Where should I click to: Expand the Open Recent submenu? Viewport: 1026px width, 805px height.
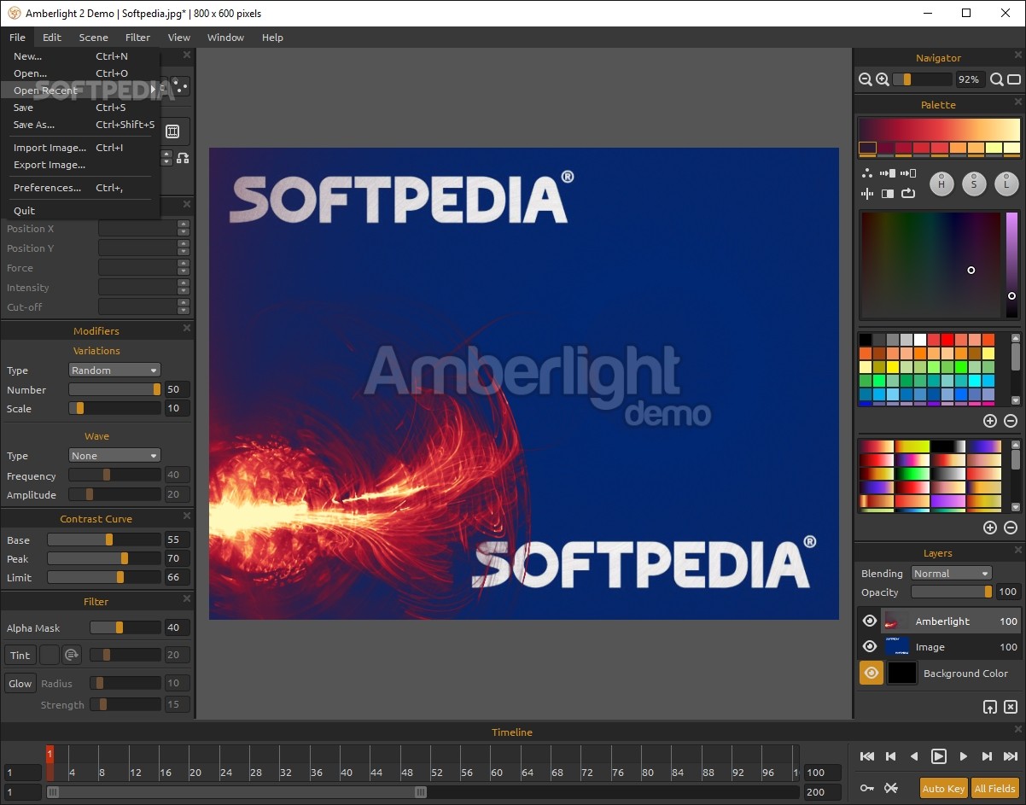(x=81, y=90)
